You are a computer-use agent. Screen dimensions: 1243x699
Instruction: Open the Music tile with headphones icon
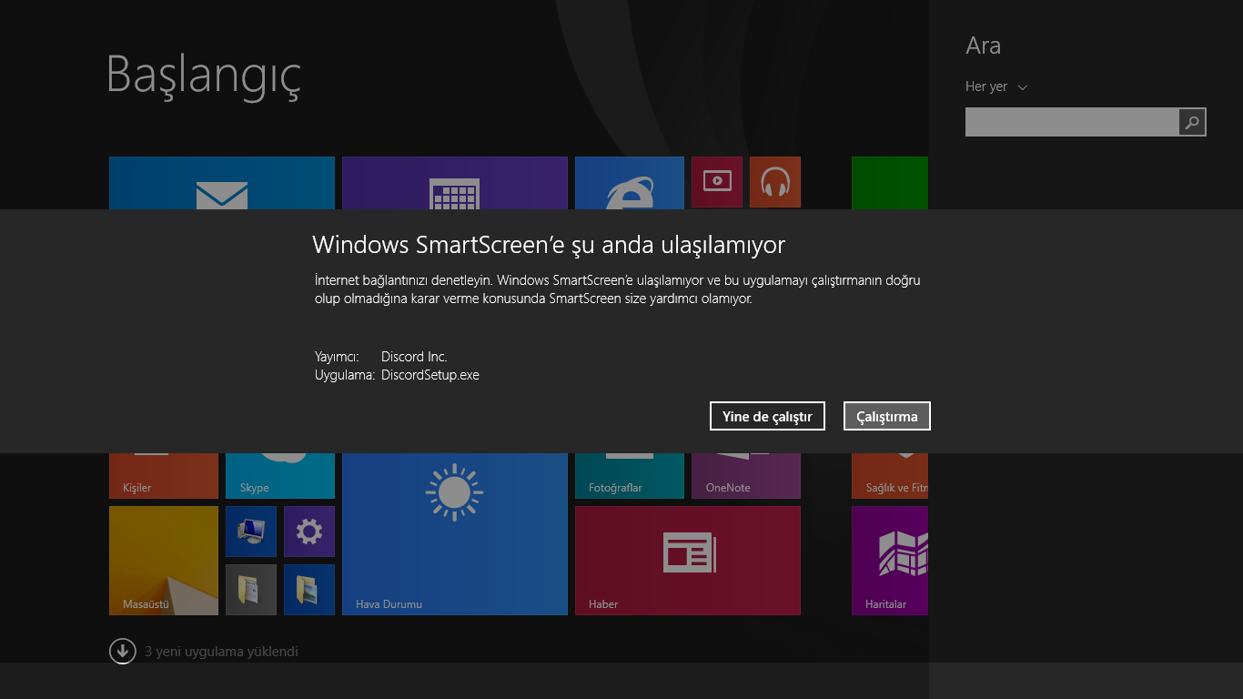775,182
